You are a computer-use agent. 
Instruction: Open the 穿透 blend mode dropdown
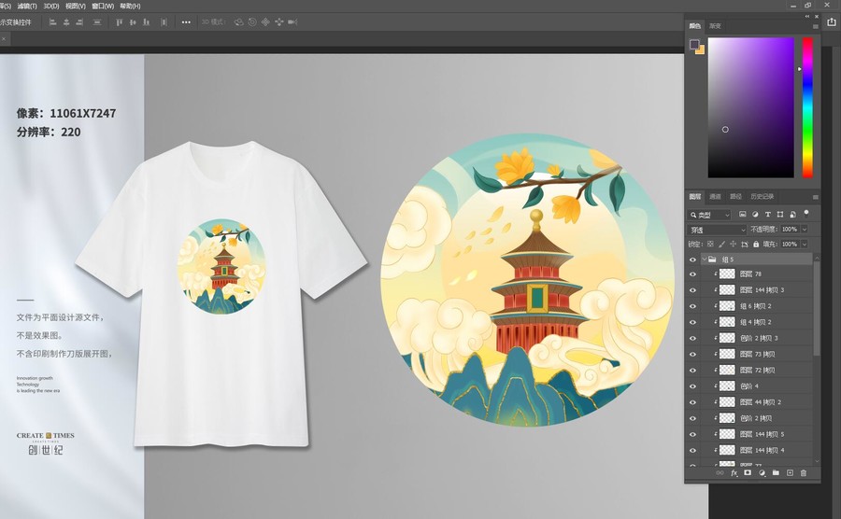[717, 230]
